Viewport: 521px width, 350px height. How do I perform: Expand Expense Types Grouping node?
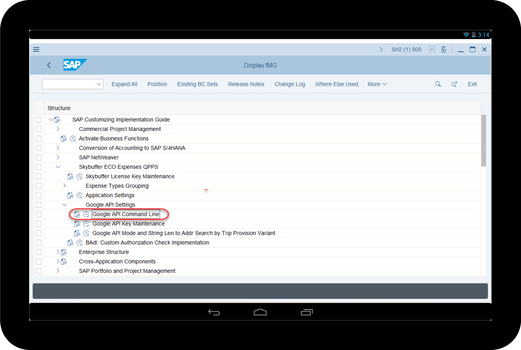coord(65,186)
